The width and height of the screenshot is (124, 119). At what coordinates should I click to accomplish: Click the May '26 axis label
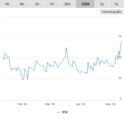[x=110, y=104]
